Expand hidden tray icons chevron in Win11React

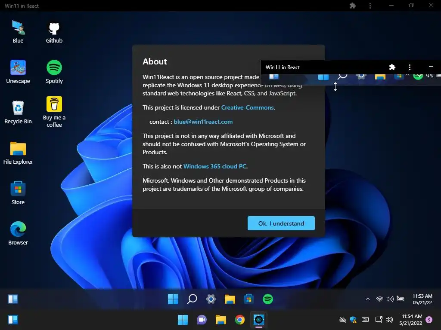coord(368,299)
